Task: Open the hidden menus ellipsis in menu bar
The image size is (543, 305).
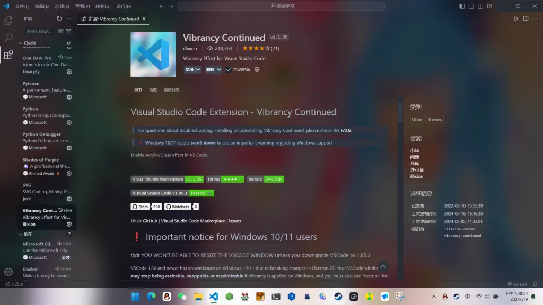Action: pos(141,6)
